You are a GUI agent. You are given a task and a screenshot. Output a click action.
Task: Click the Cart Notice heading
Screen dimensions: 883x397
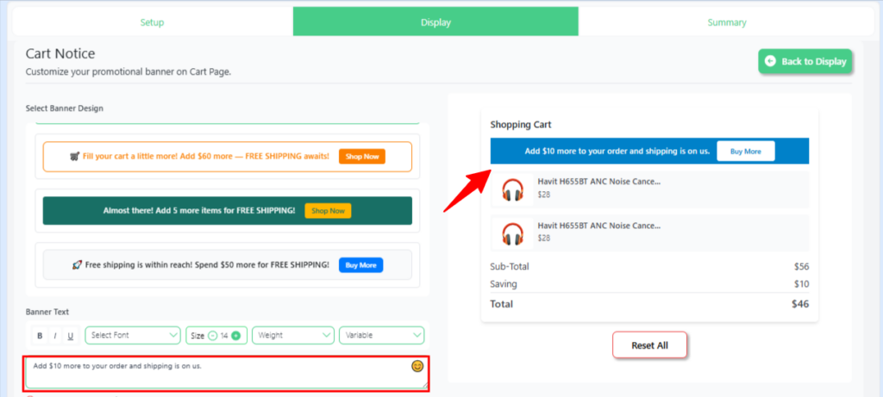click(60, 54)
